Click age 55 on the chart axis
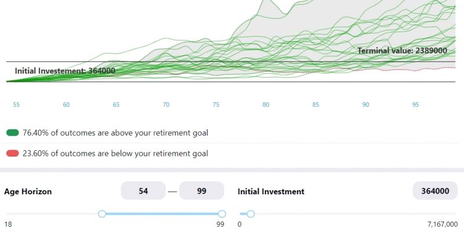464x232 pixels. click(16, 105)
